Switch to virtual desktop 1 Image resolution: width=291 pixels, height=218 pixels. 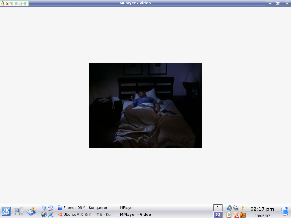pos(218,208)
